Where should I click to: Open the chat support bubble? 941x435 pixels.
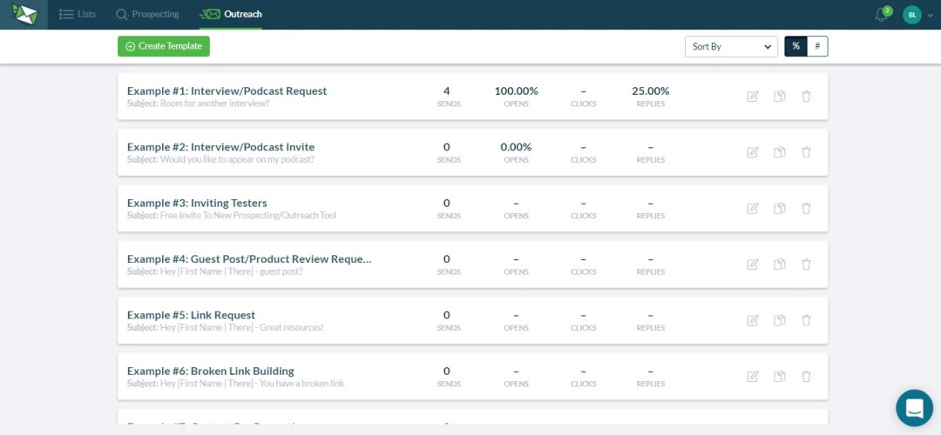click(914, 407)
